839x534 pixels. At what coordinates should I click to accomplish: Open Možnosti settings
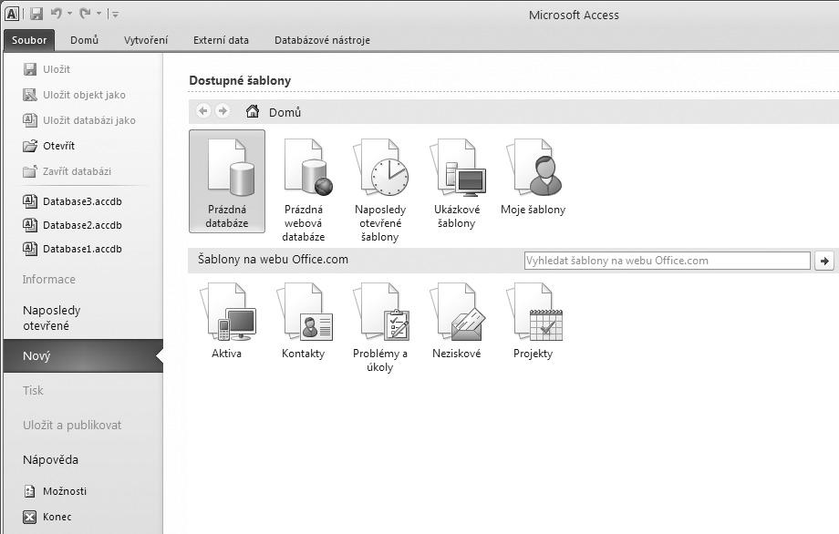tap(55, 490)
